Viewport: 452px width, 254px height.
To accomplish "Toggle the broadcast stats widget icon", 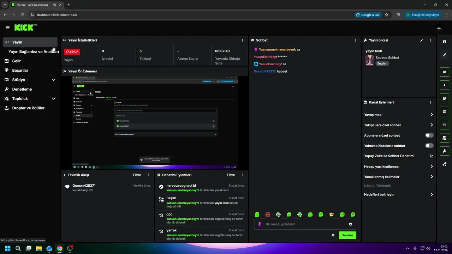I will coord(444,125).
